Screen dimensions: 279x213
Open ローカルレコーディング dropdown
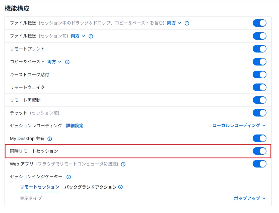click(x=239, y=125)
